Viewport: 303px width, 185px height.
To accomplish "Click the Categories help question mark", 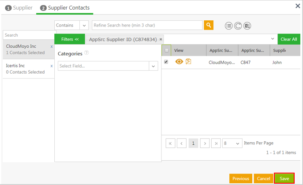I will pos(86,53).
